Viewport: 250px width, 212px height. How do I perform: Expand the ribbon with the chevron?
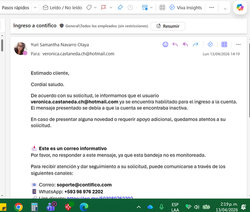click(x=225, y=8)
